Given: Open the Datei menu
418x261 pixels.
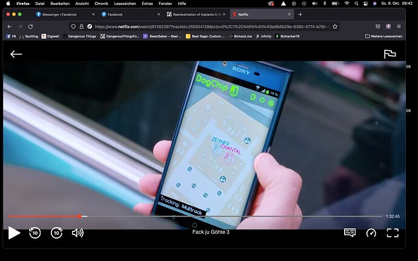Looking at the screenshot, I should pos(40,4).
